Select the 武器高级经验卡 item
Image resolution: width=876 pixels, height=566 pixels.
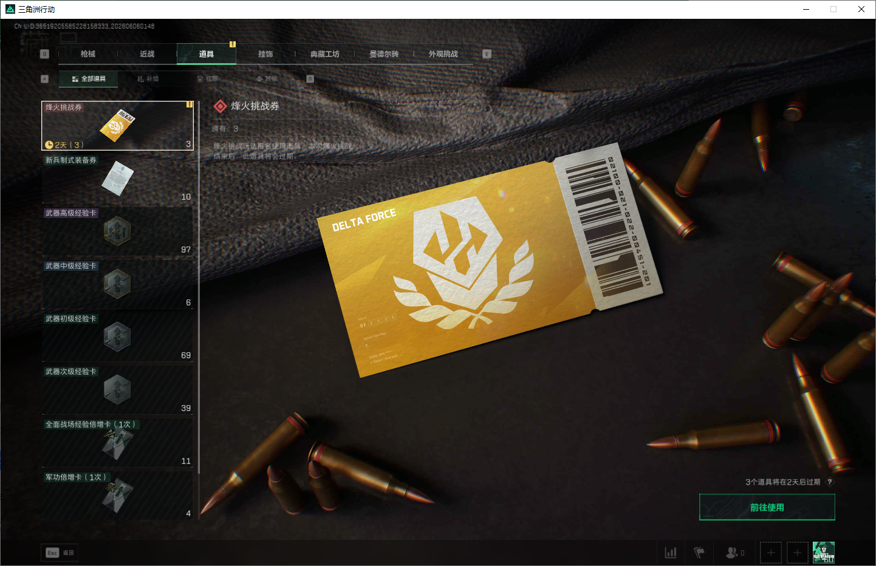click(x=117, y=231)
